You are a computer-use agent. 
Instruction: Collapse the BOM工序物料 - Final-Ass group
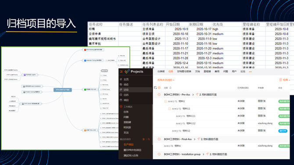[x=159, y=139]
